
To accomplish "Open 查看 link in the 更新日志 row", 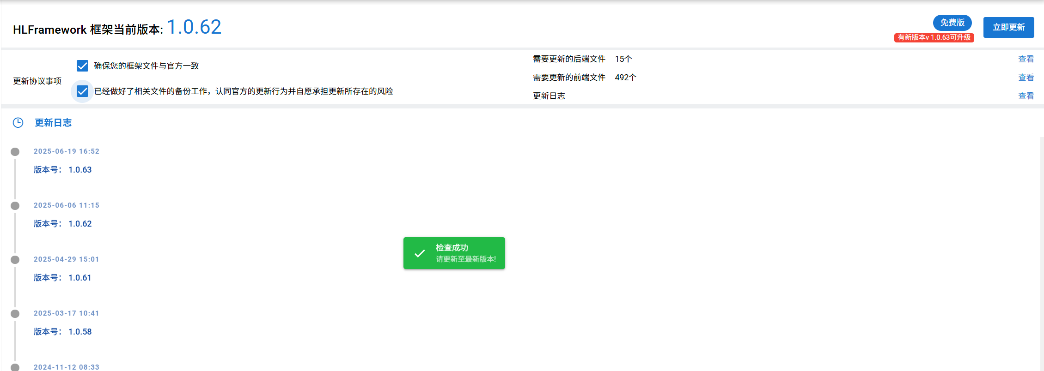I will click(1026, 96).
